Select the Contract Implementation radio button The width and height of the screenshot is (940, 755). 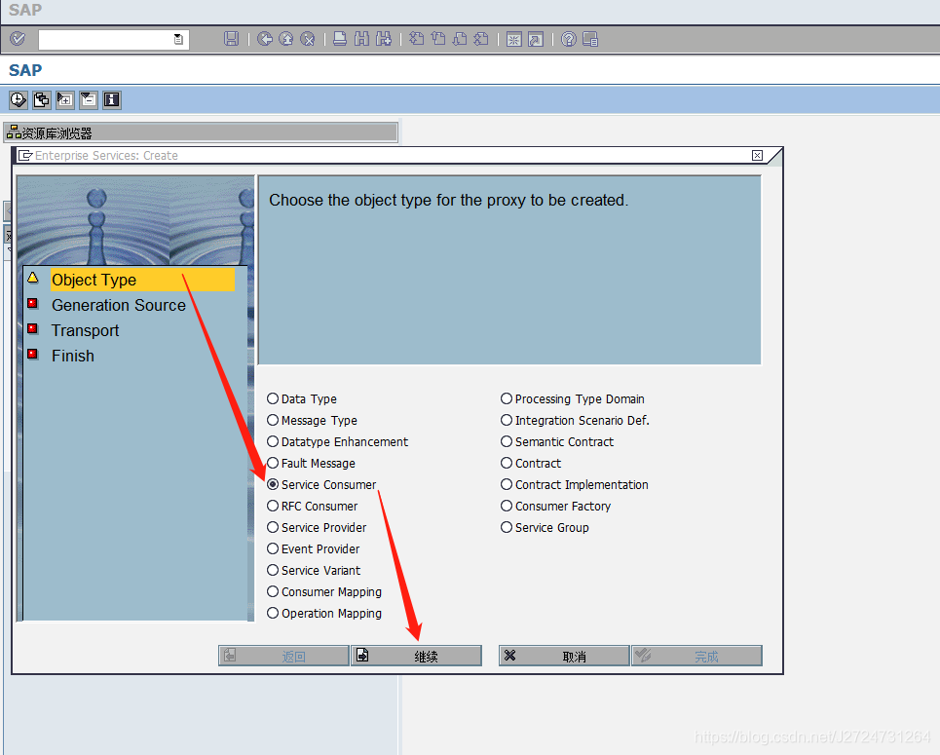tap(507, 484)
